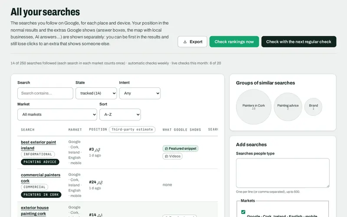Image resolution: width=347 pixels, height=217 pixels.
Task: Click the Videos badge
Action: click(172, 156)
